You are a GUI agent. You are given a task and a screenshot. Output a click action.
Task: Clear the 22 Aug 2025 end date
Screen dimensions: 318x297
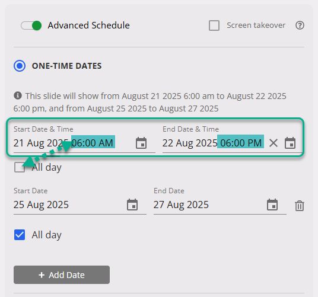coord(274,143)
